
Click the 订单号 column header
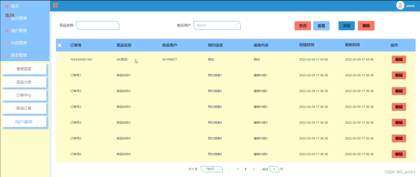tap(76, 45)
